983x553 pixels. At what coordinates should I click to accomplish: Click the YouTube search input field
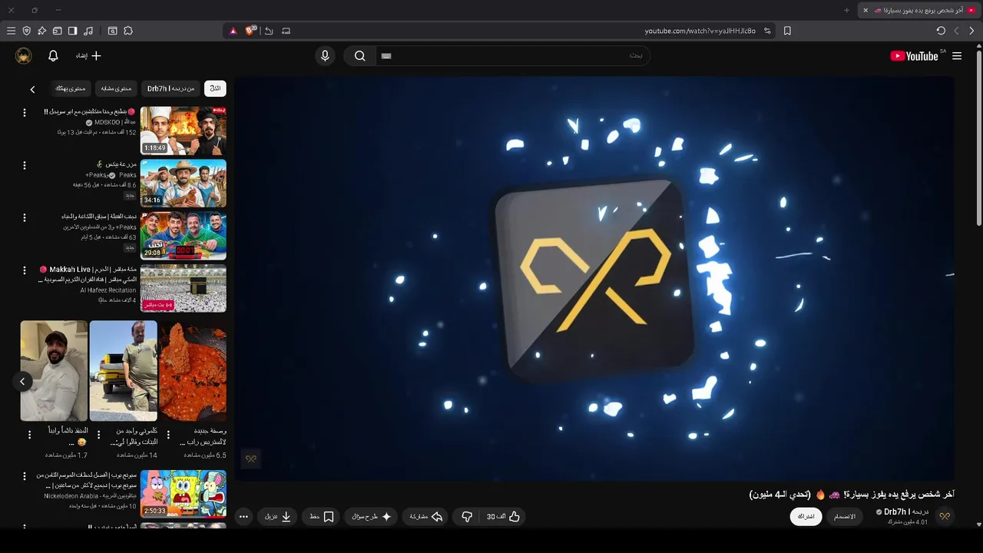tap(513, 56)
